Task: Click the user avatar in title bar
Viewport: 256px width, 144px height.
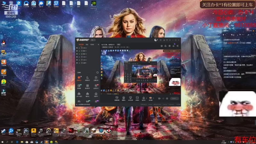Action: tap(156, 40)
